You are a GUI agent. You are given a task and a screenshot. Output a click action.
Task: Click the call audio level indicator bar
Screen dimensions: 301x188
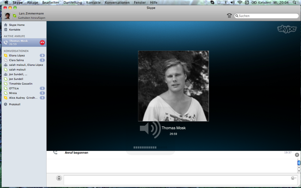click(x=150, y=147)
